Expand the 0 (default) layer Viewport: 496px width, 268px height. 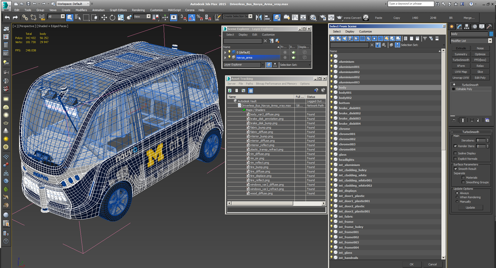click(x=225, y=52)
